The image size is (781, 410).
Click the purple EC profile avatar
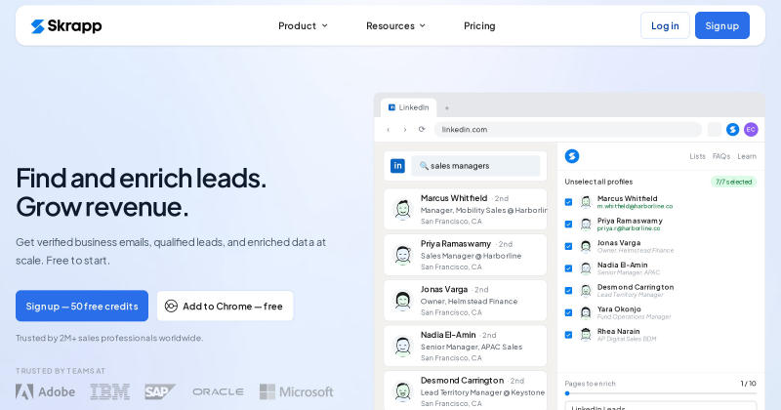pos(751,130)
